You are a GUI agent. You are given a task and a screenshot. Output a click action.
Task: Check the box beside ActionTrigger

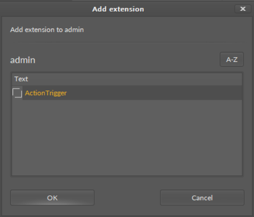17,93
